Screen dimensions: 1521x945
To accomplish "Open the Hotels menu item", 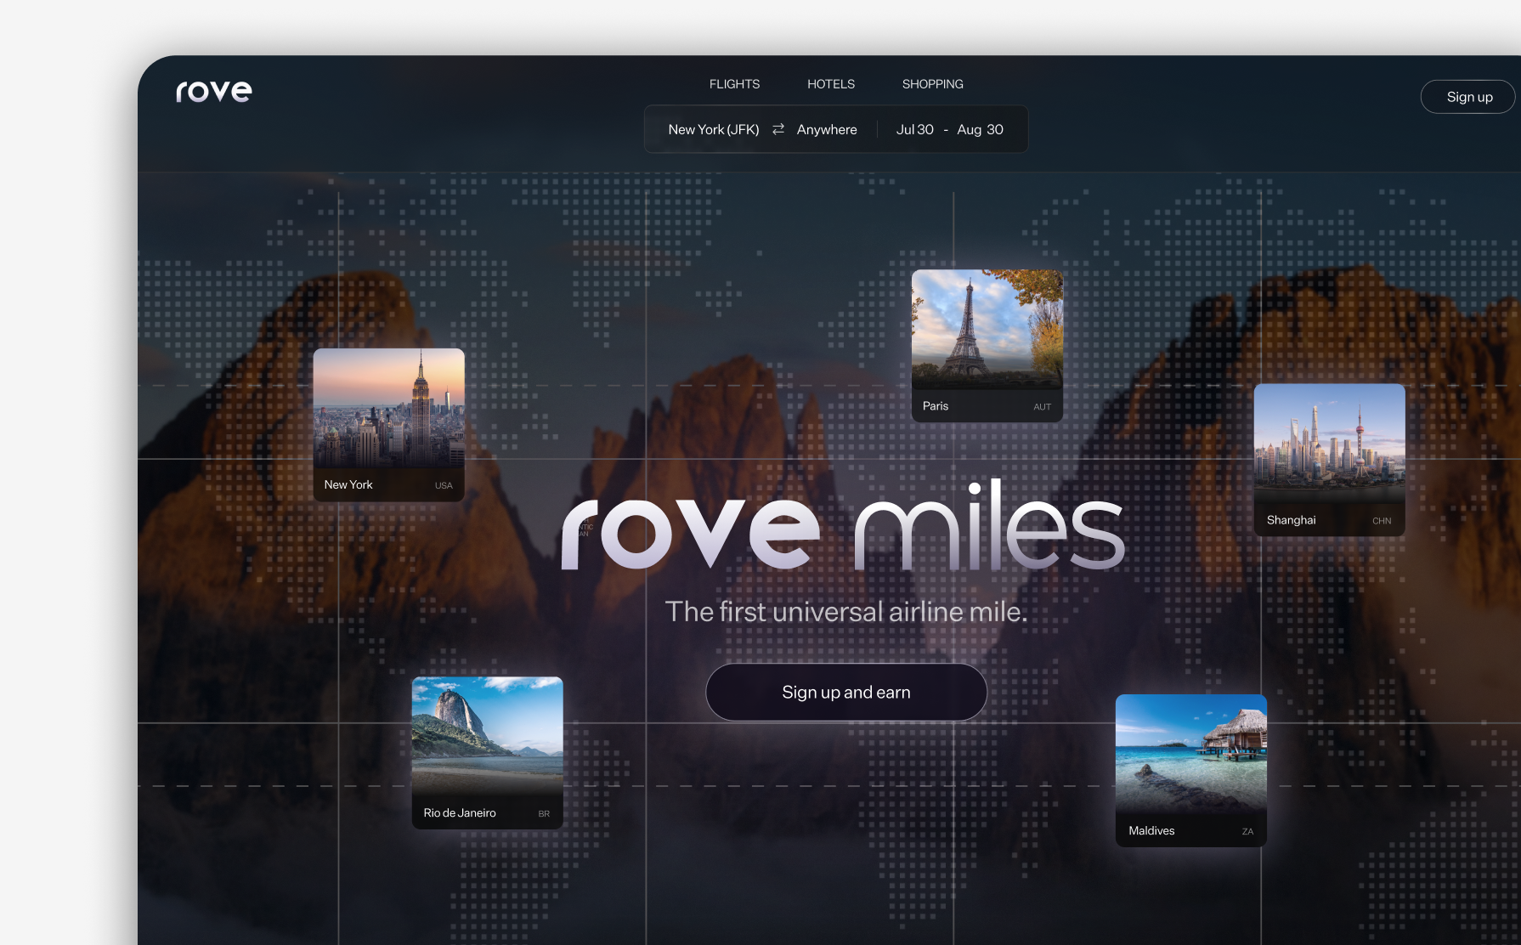I will point(831,84).
